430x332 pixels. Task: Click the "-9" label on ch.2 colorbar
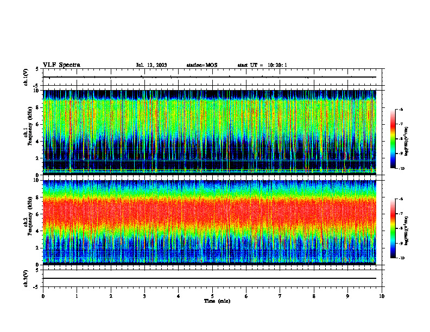click(401, 243)
